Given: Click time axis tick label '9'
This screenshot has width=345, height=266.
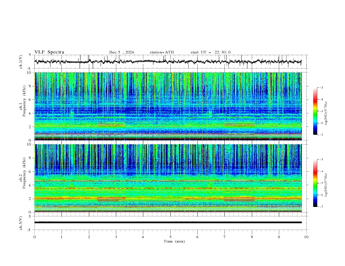Looking at the screenshot, I should (x=279, y=237).
